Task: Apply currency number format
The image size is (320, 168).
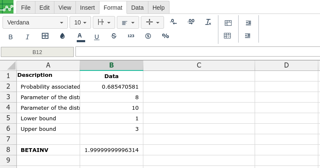Action: coord(148,36)
